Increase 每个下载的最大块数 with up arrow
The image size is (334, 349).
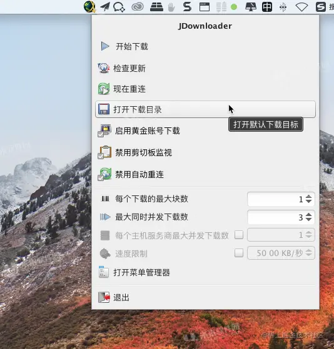[308, 197]
